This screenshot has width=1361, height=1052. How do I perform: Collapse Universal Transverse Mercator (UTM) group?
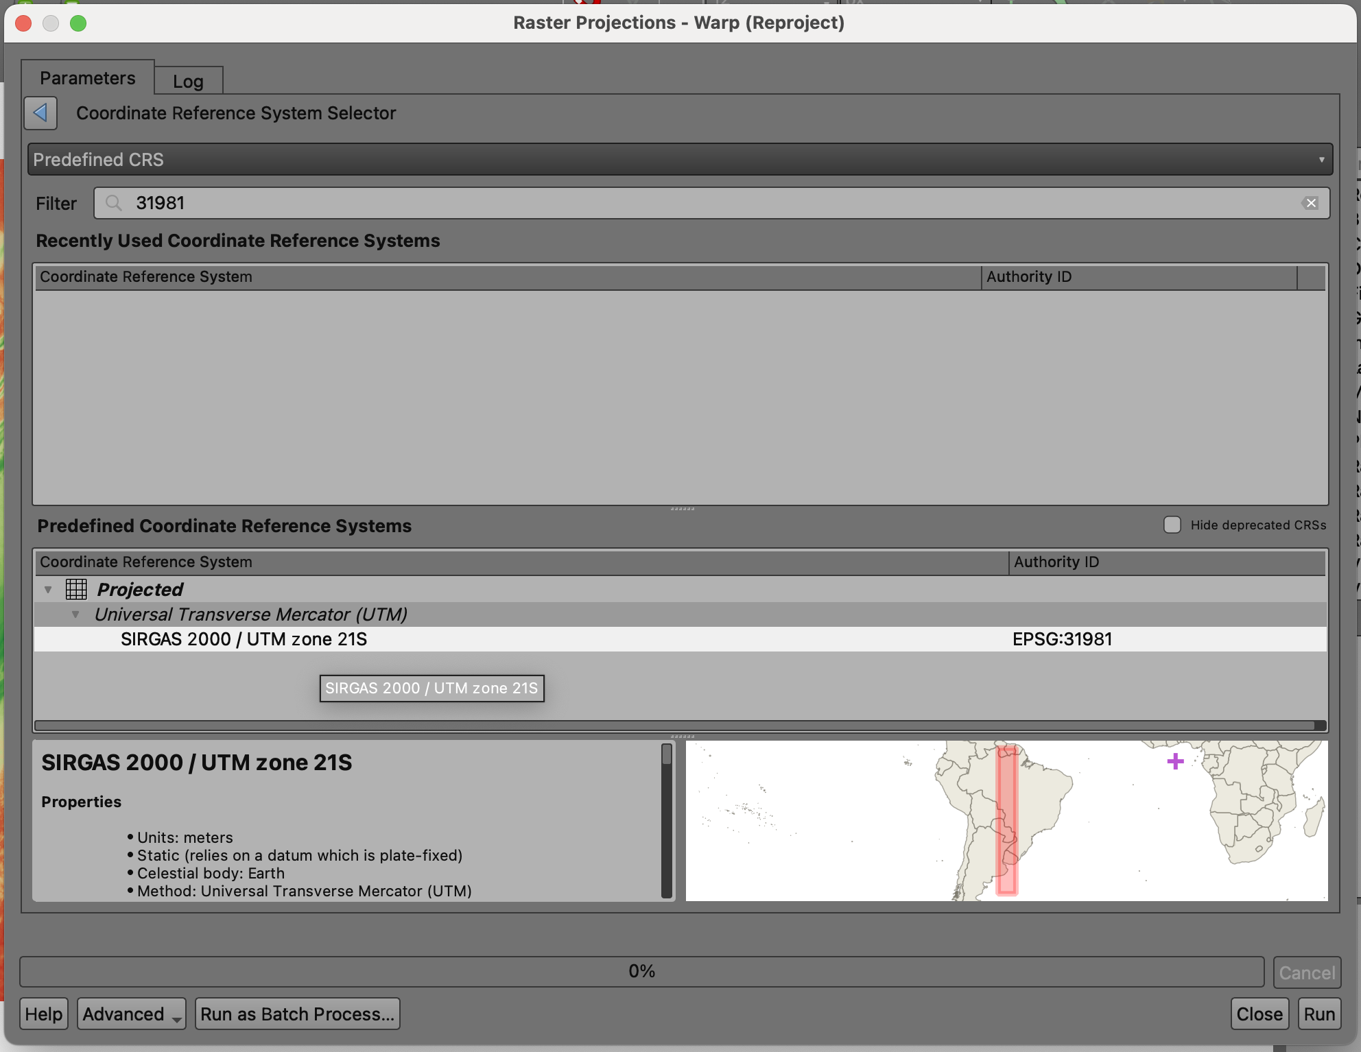coord(75,614)
